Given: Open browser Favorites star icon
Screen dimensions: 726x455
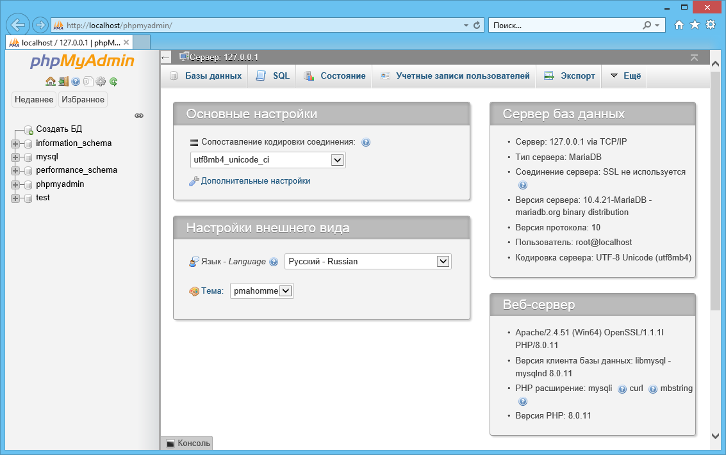Looking at the screenshot, I should click(x=695, y=25).
